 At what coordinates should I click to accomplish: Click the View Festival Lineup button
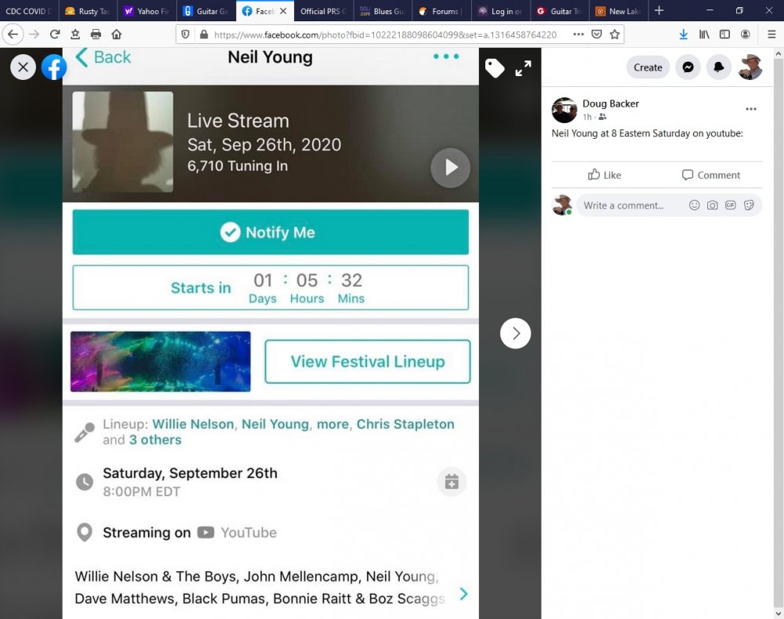[x=368, y=362]
